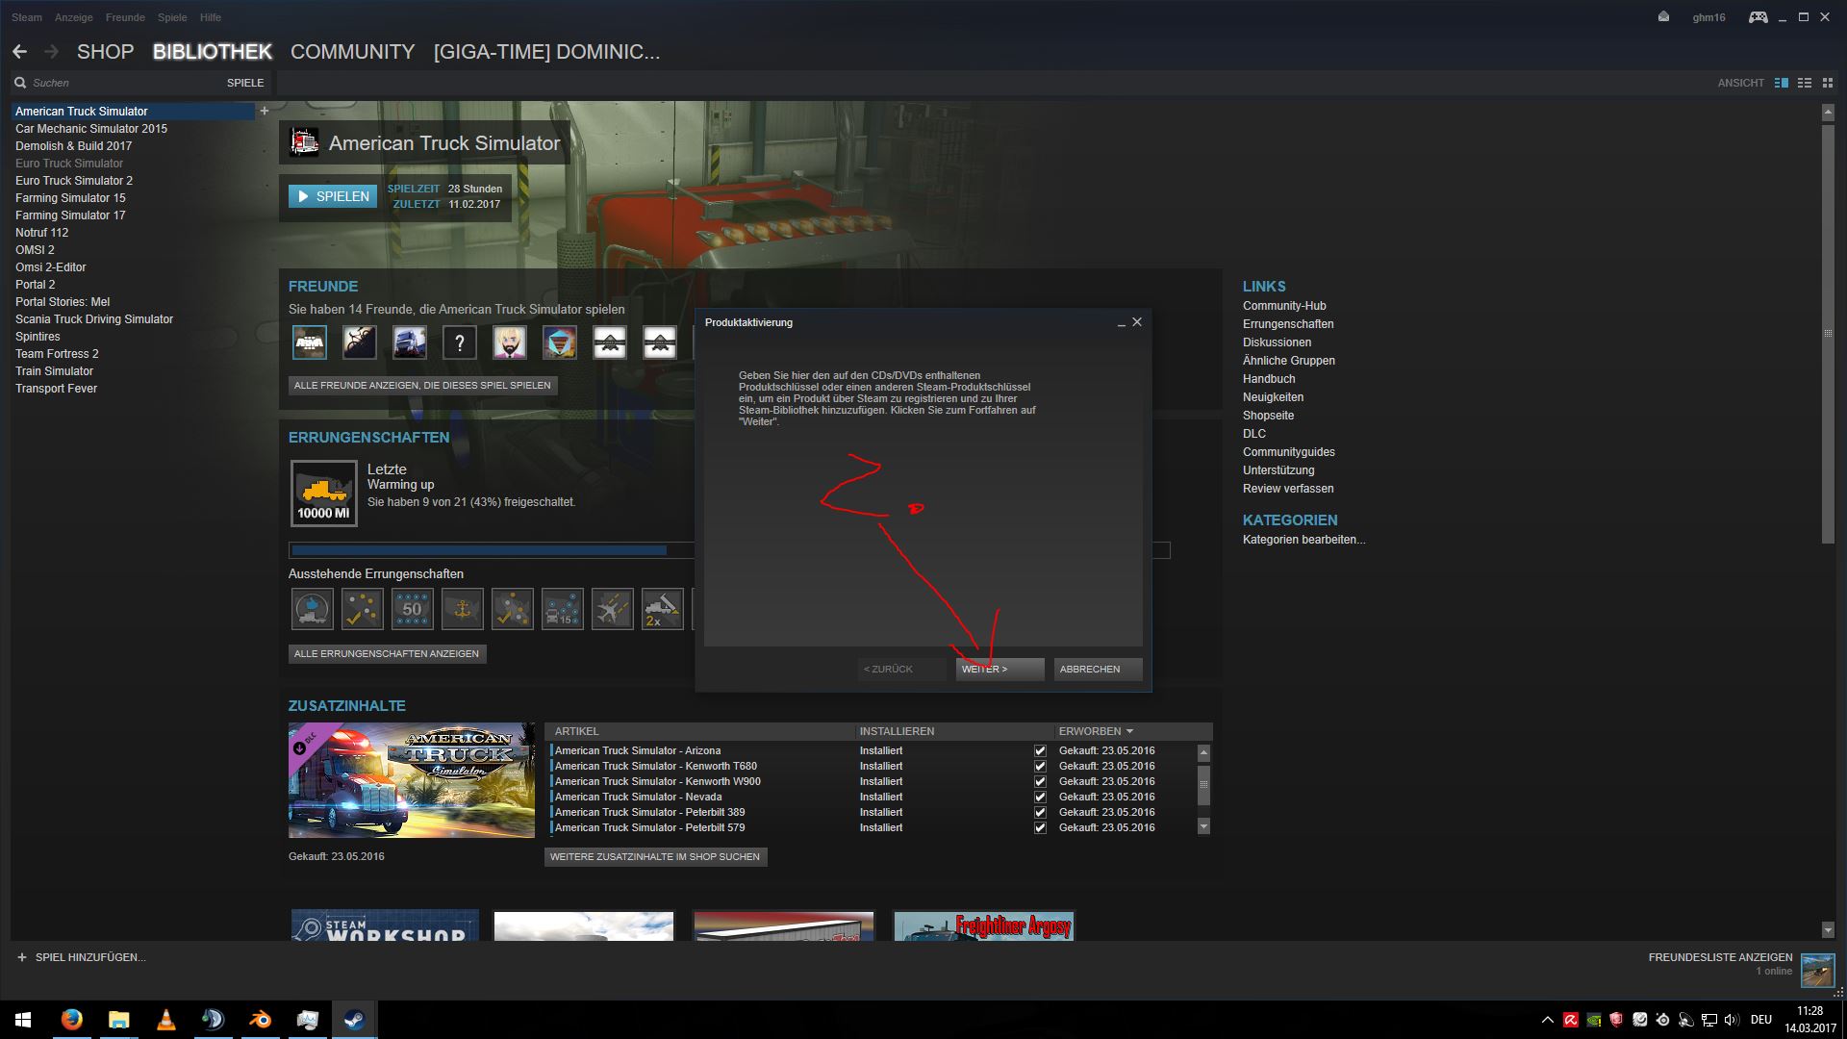Click the back navigation arrow
1847x1039 pixels.
pyautogui.click(x=19, y=52)
